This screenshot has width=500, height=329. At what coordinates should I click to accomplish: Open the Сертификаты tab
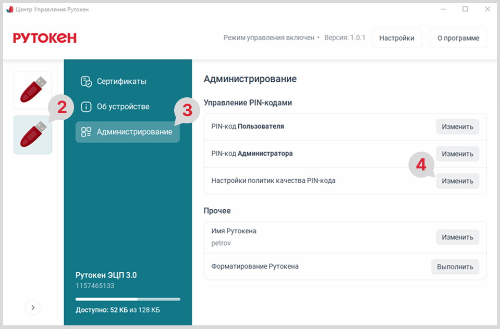point(121,82)
